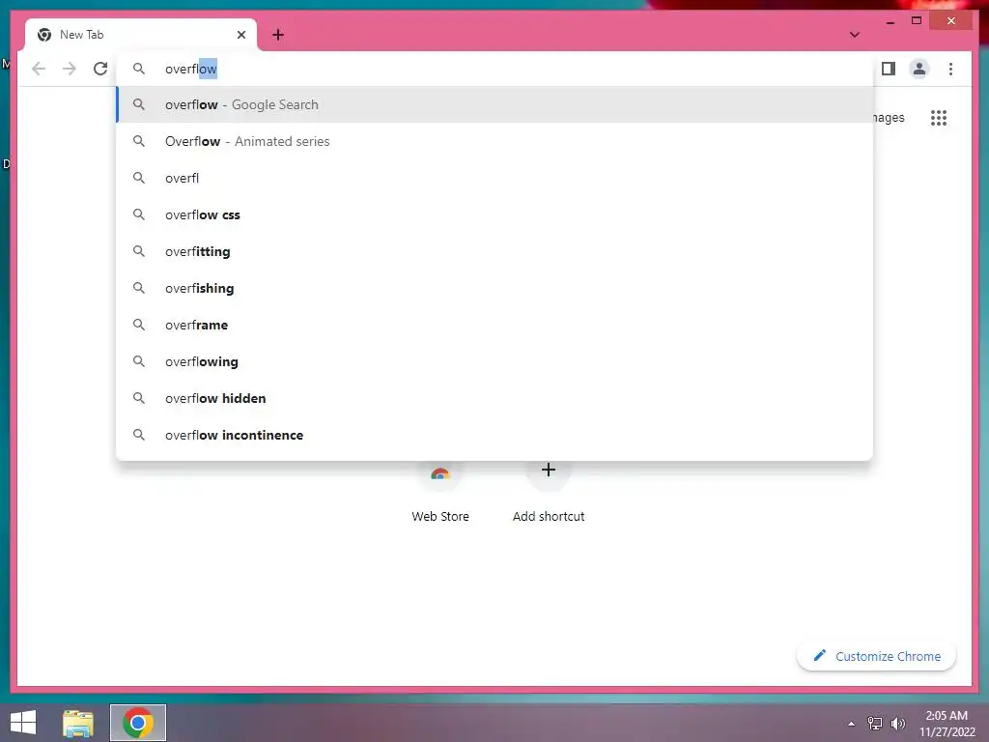This screenshot has height=742, width=989.
Task: Select 'Overflow - Animated series' suggestion
Action: coord(495,141)
